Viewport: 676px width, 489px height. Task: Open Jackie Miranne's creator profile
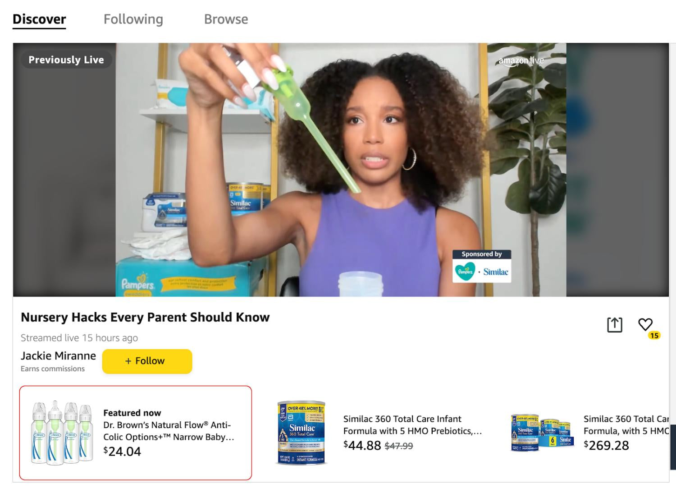tap(58, 355)
